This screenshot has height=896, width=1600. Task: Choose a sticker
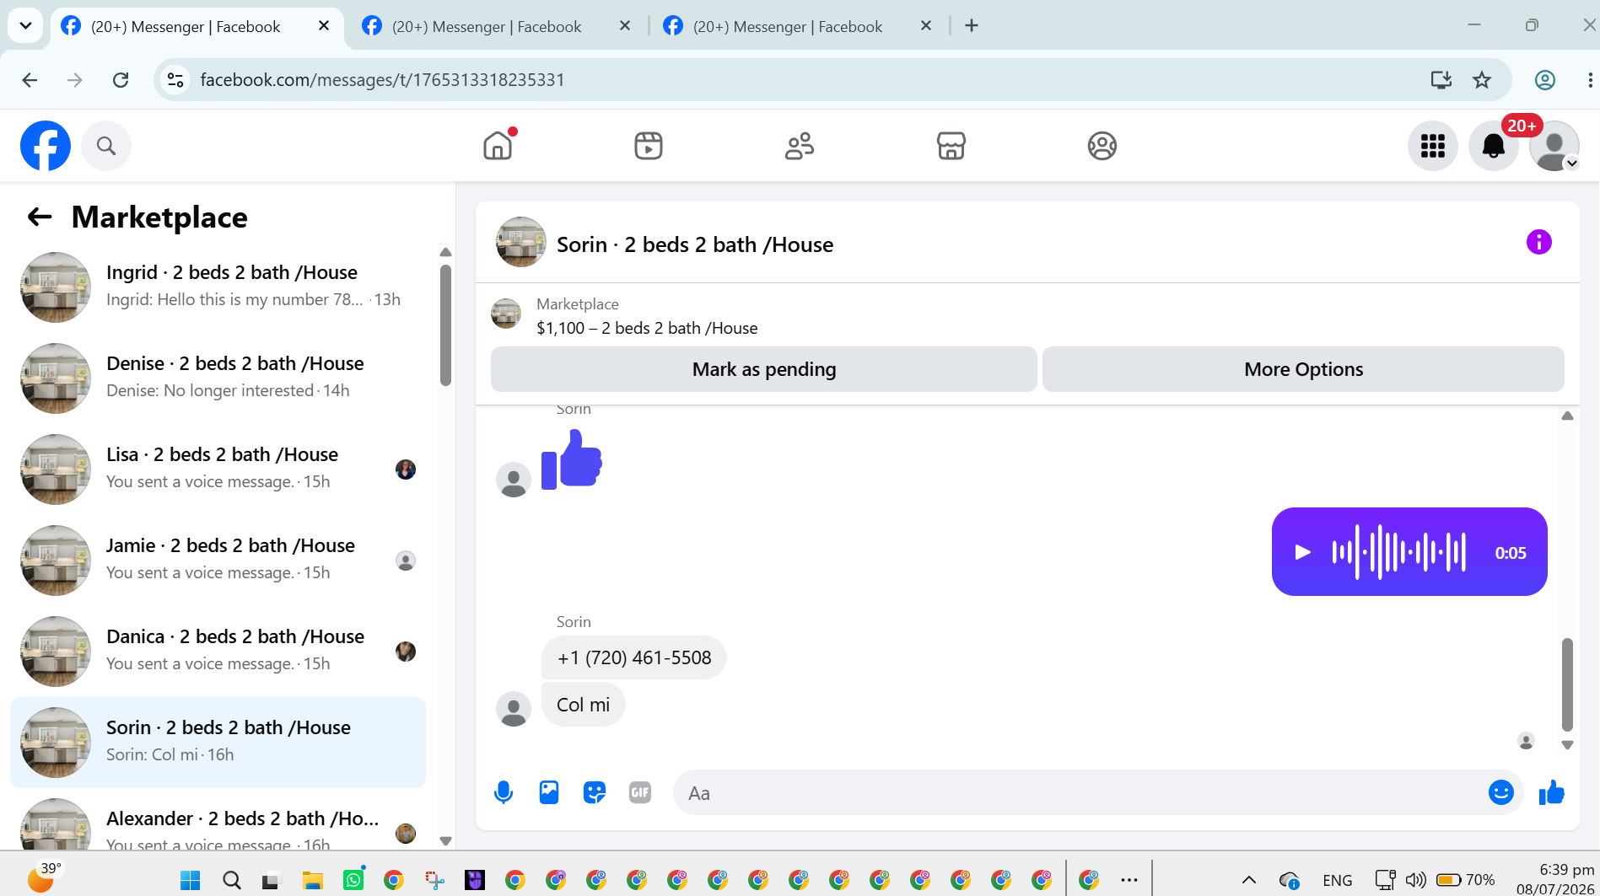pos(595,792)
